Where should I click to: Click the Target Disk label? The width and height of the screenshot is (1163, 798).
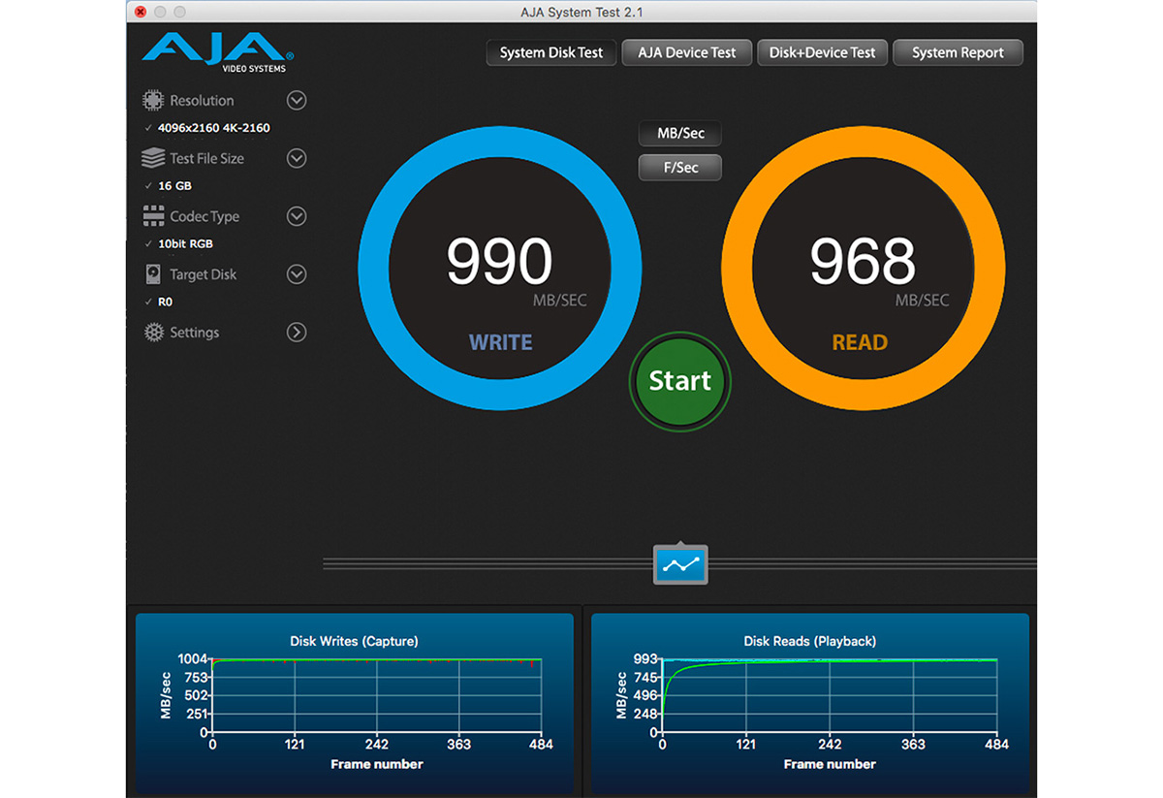[203, 274]
